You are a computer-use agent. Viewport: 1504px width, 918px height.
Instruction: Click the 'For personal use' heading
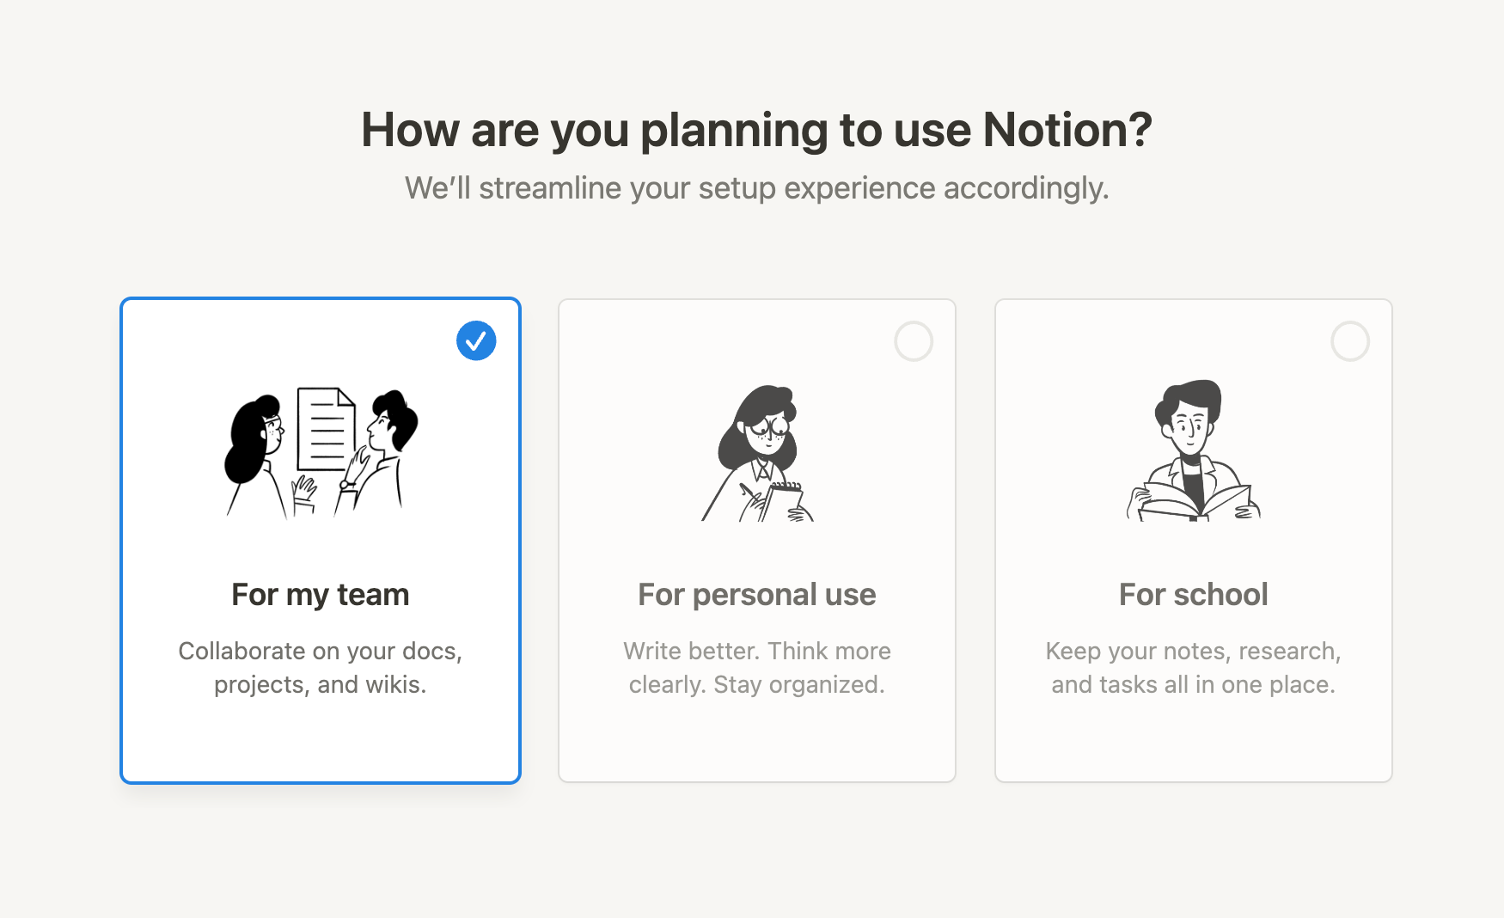[756, 594]
